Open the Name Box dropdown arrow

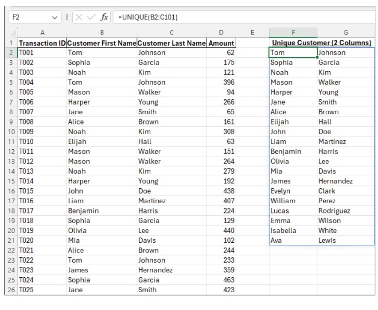[x=55, y=17]
